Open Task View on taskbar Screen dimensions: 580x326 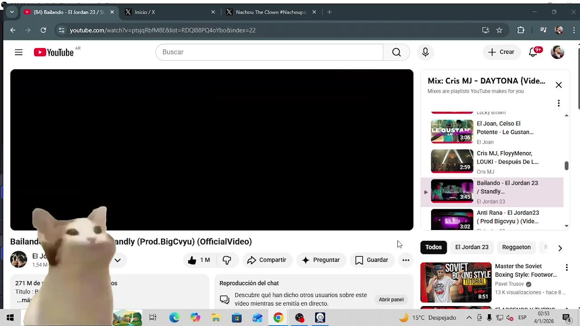[x=153, y=318]
